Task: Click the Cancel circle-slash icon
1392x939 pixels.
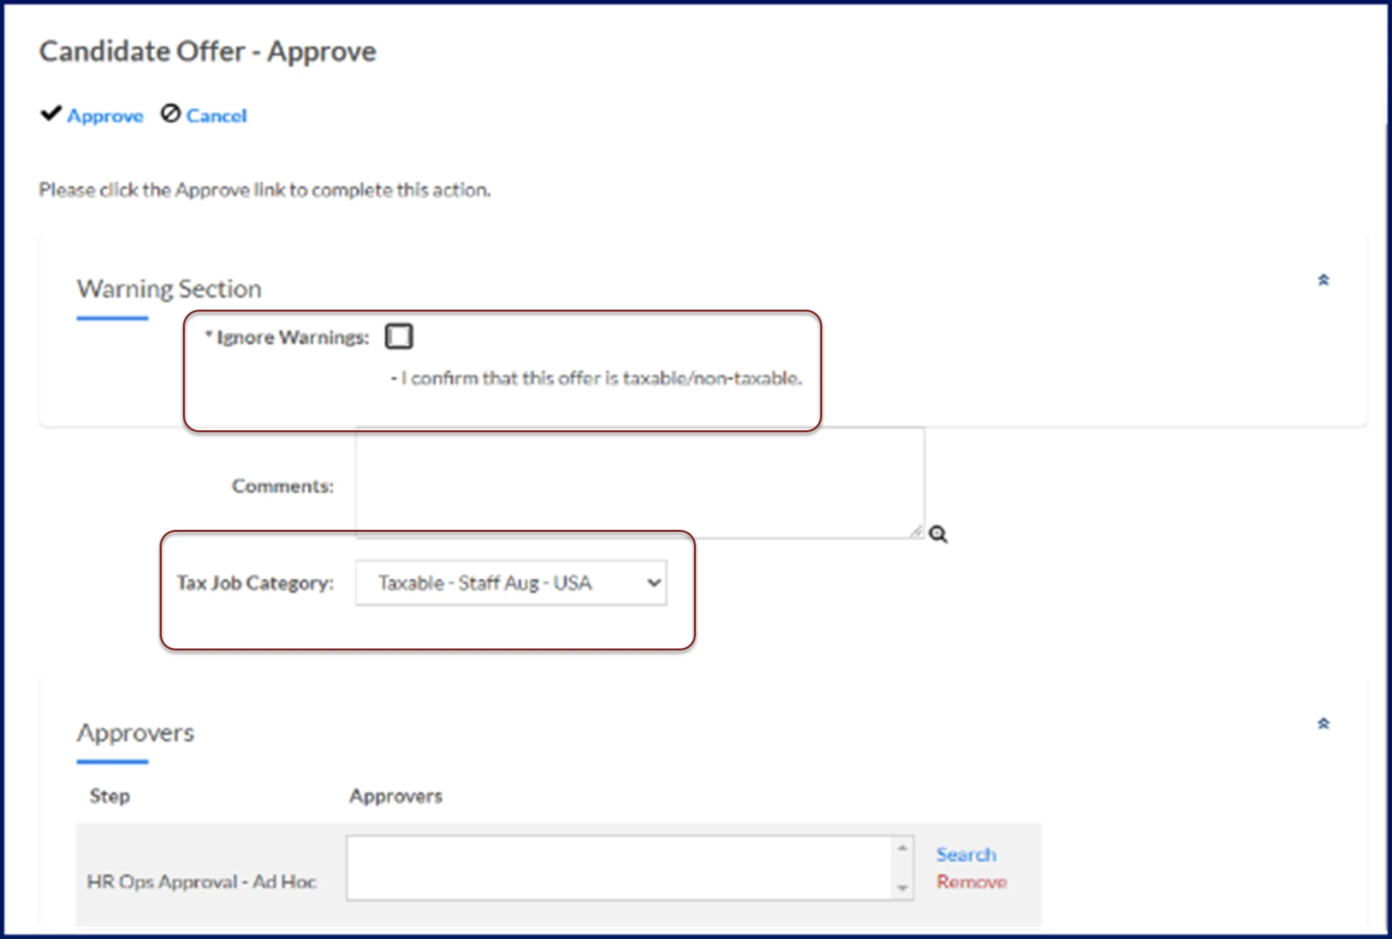Action: pyautogui.click(x=171, y=113)
